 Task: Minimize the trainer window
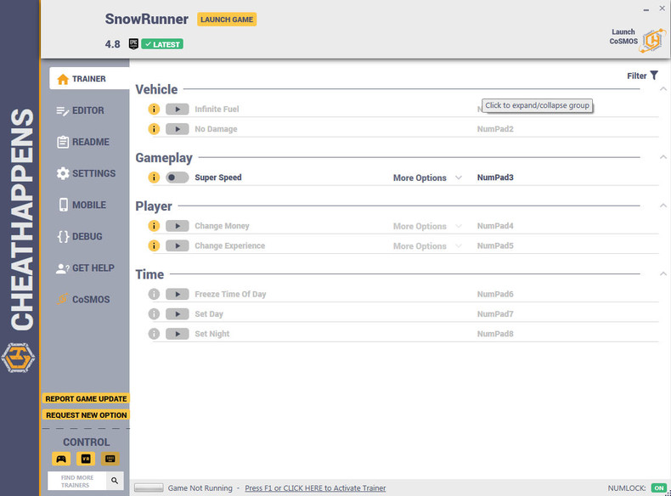click(x=646, y=9)
